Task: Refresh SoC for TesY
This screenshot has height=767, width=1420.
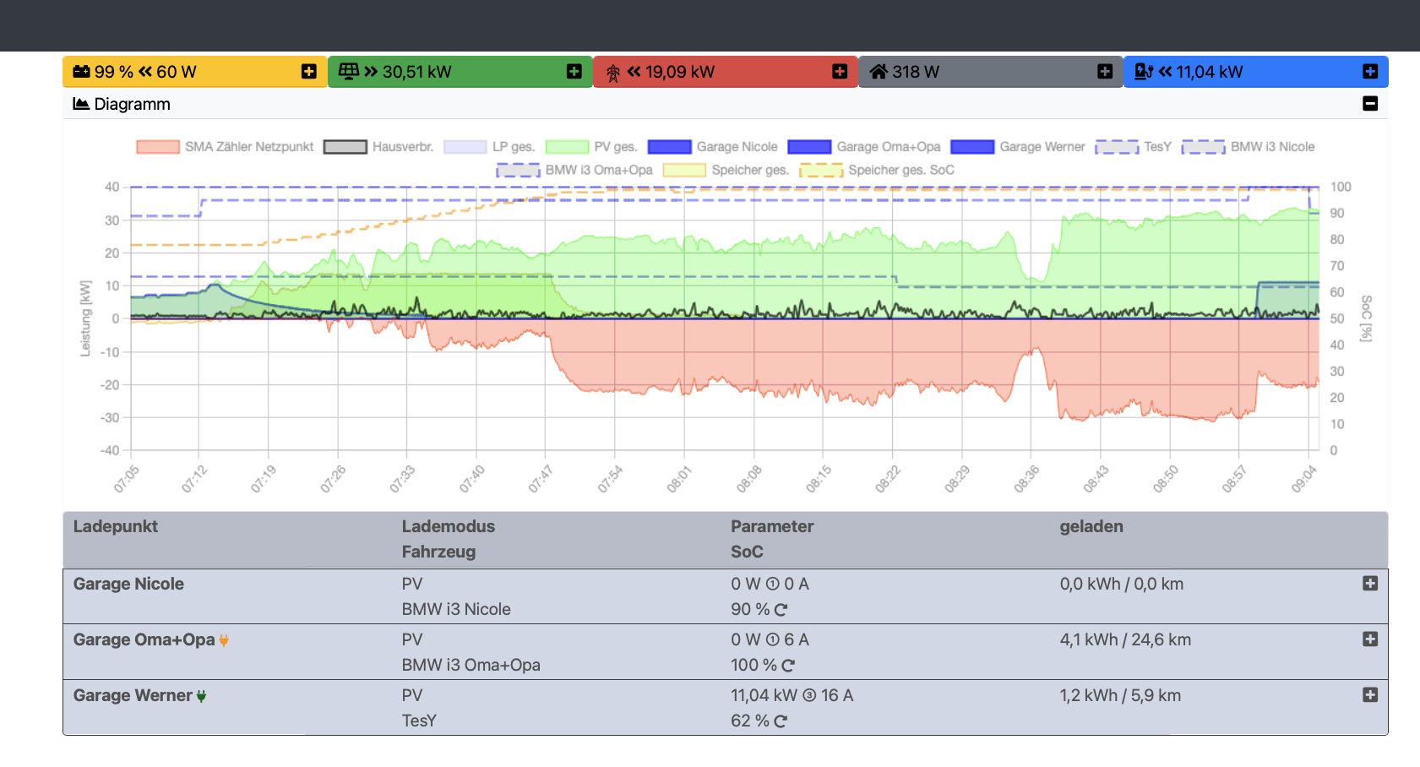Action: (781, 721)
